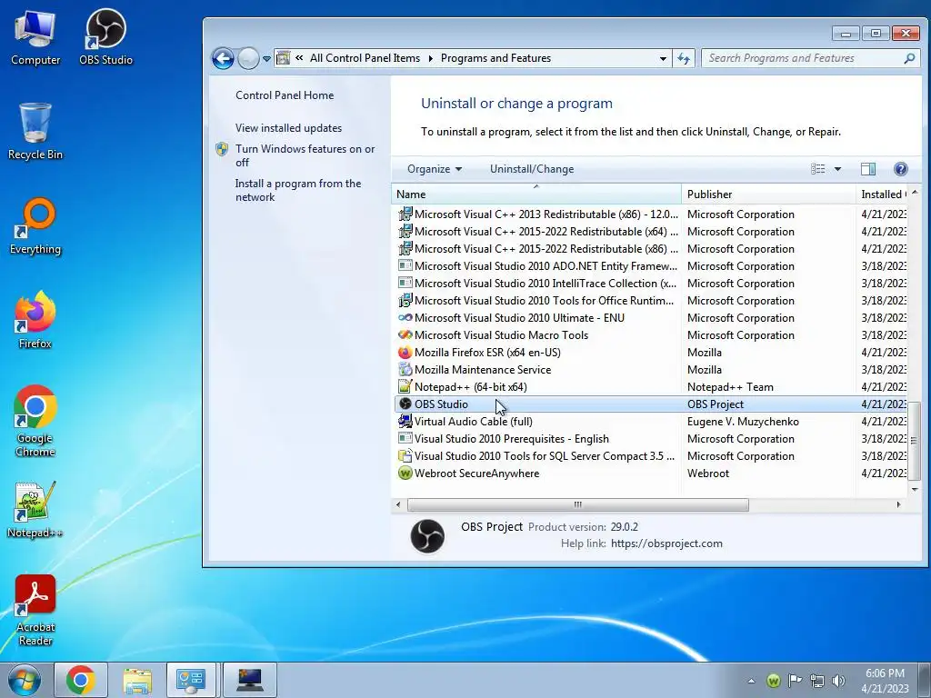The height and width of the screenshot is (698, 931).
Task: Open the Computer desktop icon
Action: point(35,36)
